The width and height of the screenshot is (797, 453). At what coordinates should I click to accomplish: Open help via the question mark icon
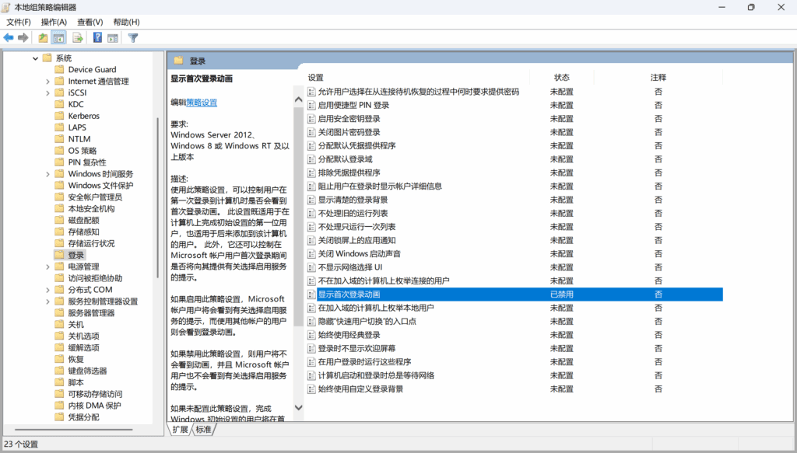click(x=97, y=37)
